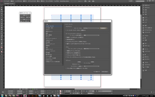Expand the Floating Tools Panel (フローティングツールパネル) dropdown

coord(91,49)
